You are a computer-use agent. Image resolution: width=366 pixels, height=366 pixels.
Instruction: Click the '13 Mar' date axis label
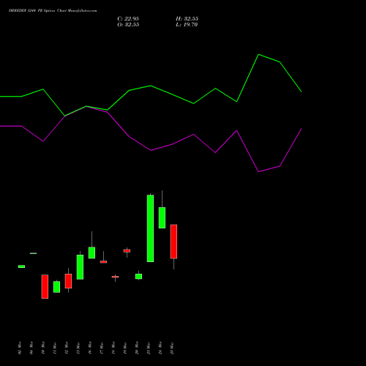(78, 348)
